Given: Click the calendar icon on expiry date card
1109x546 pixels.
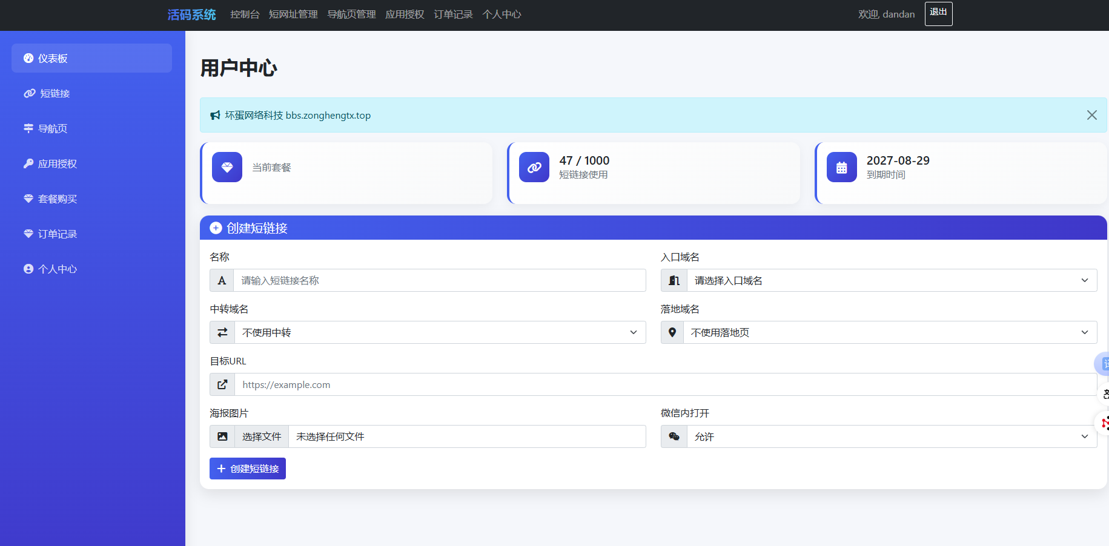Looking at the screenshot, I should [841, 167].
